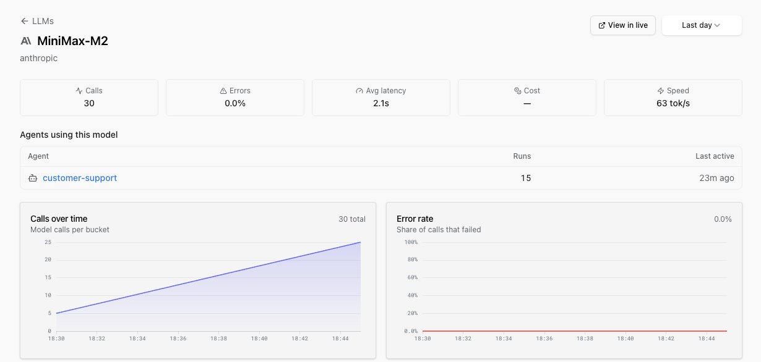Click the anthropic provider label
The image size is (761, 362).
pos(38,58)
